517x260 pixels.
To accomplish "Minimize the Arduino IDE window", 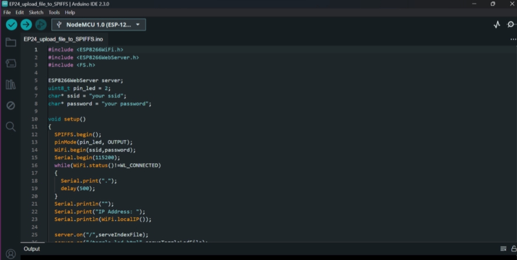I will tap(474, 4).
